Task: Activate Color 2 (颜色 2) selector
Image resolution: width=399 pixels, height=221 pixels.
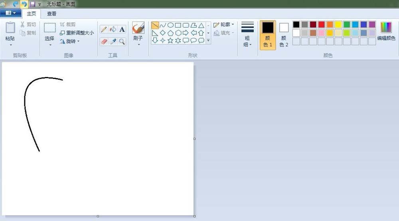Action: click(284, 35)
